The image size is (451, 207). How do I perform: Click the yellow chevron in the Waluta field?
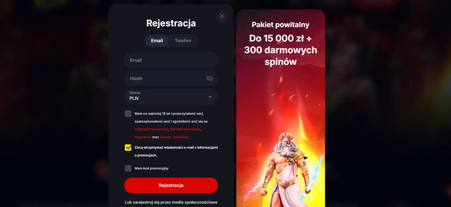tap(210, 97)
